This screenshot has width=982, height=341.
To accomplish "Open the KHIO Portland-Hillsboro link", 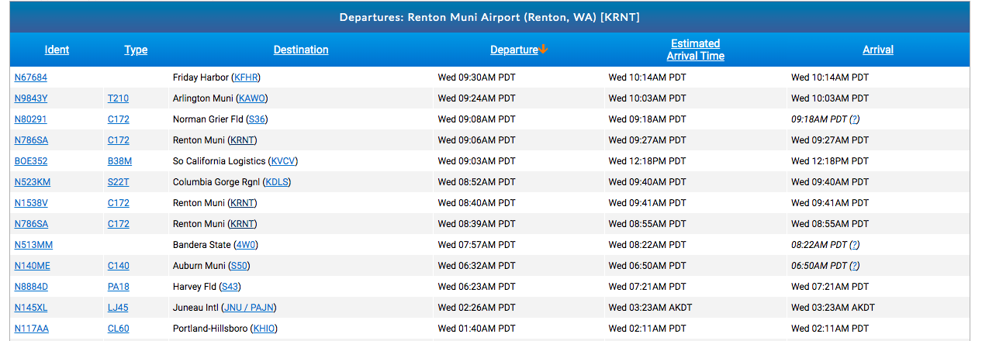I will point(265,329).
